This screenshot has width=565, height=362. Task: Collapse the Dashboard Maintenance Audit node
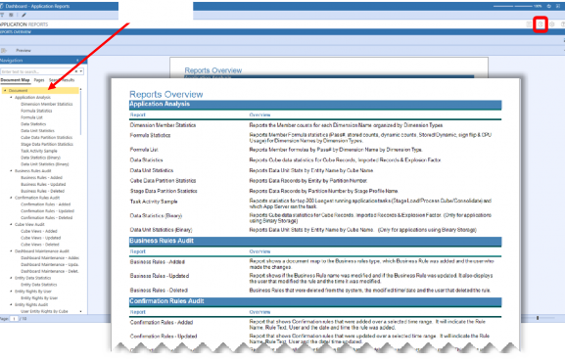[x=11, y=251]
